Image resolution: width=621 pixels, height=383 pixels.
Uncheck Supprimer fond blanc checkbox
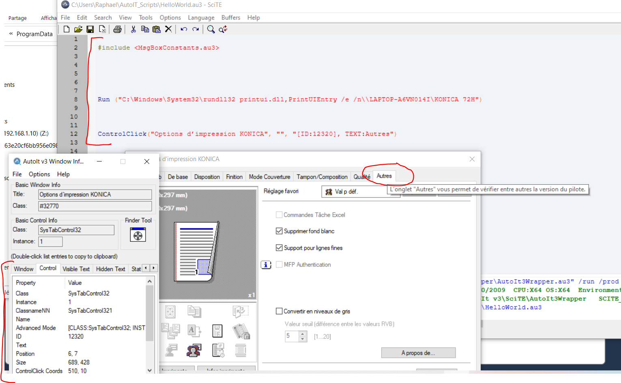[x=279, y=231]
